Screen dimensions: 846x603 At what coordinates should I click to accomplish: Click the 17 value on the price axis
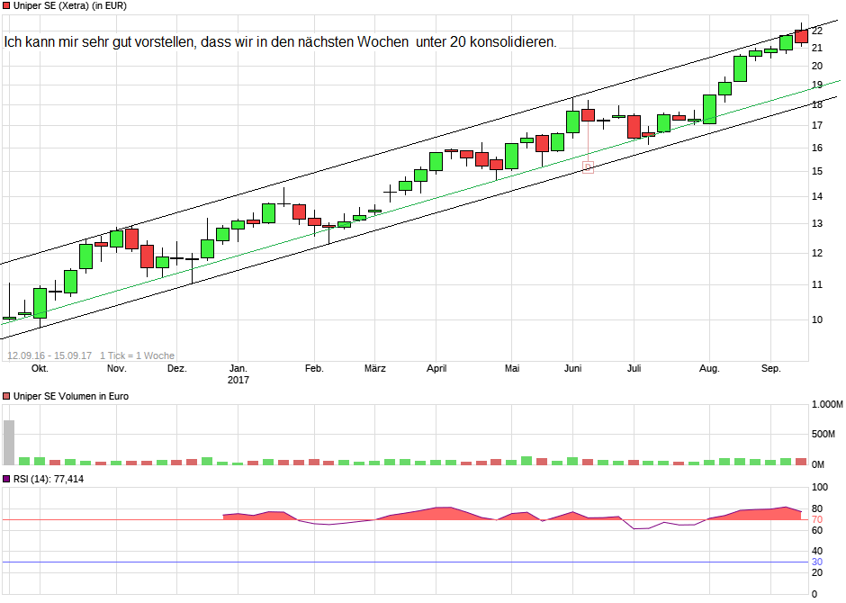pos(817,125)
